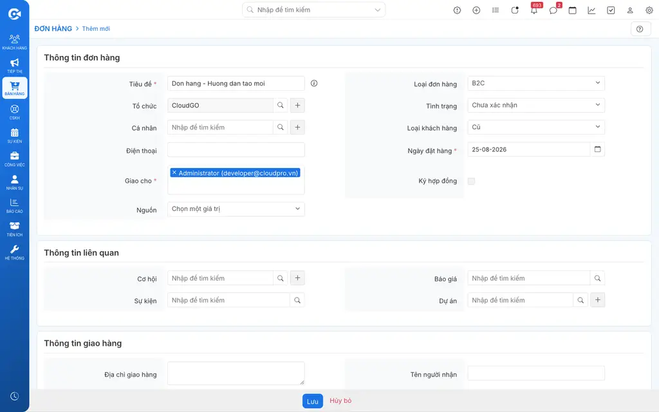Search Báo giá with magnifier icon

point(597,278)
